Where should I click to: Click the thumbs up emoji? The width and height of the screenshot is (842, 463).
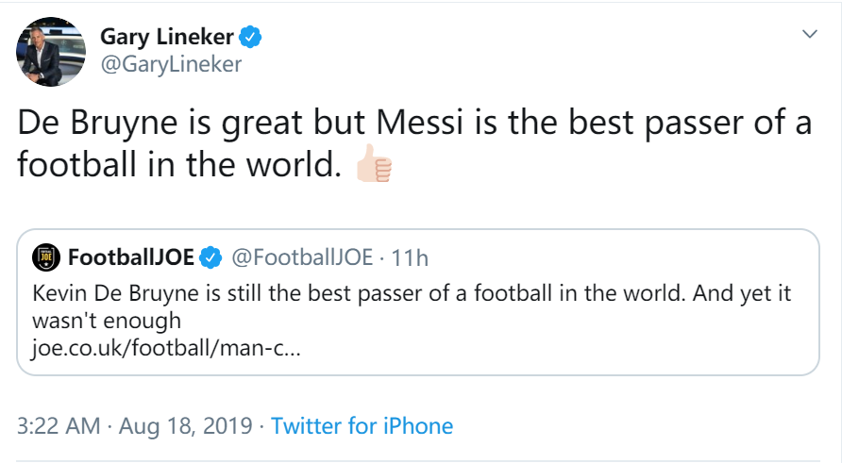[372, 166]
